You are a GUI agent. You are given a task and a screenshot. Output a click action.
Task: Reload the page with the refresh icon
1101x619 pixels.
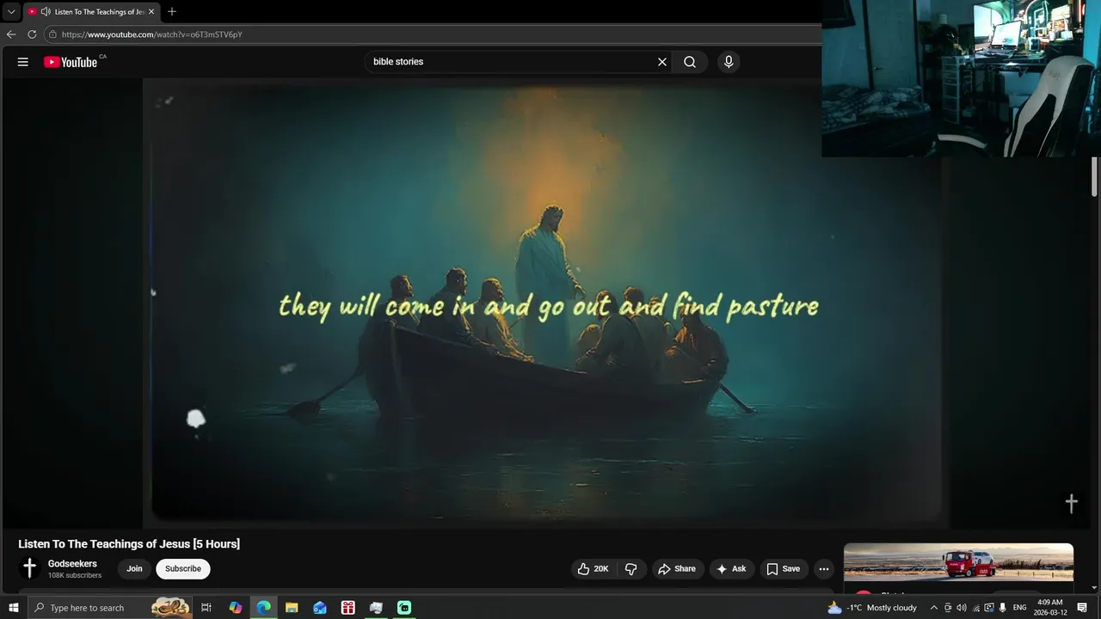pos(32,34)
